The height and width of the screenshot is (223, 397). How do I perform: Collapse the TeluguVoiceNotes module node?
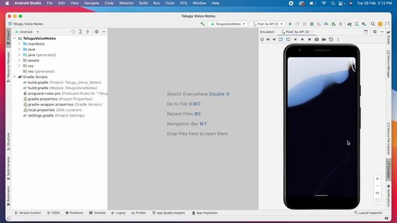tap(15, 38)
